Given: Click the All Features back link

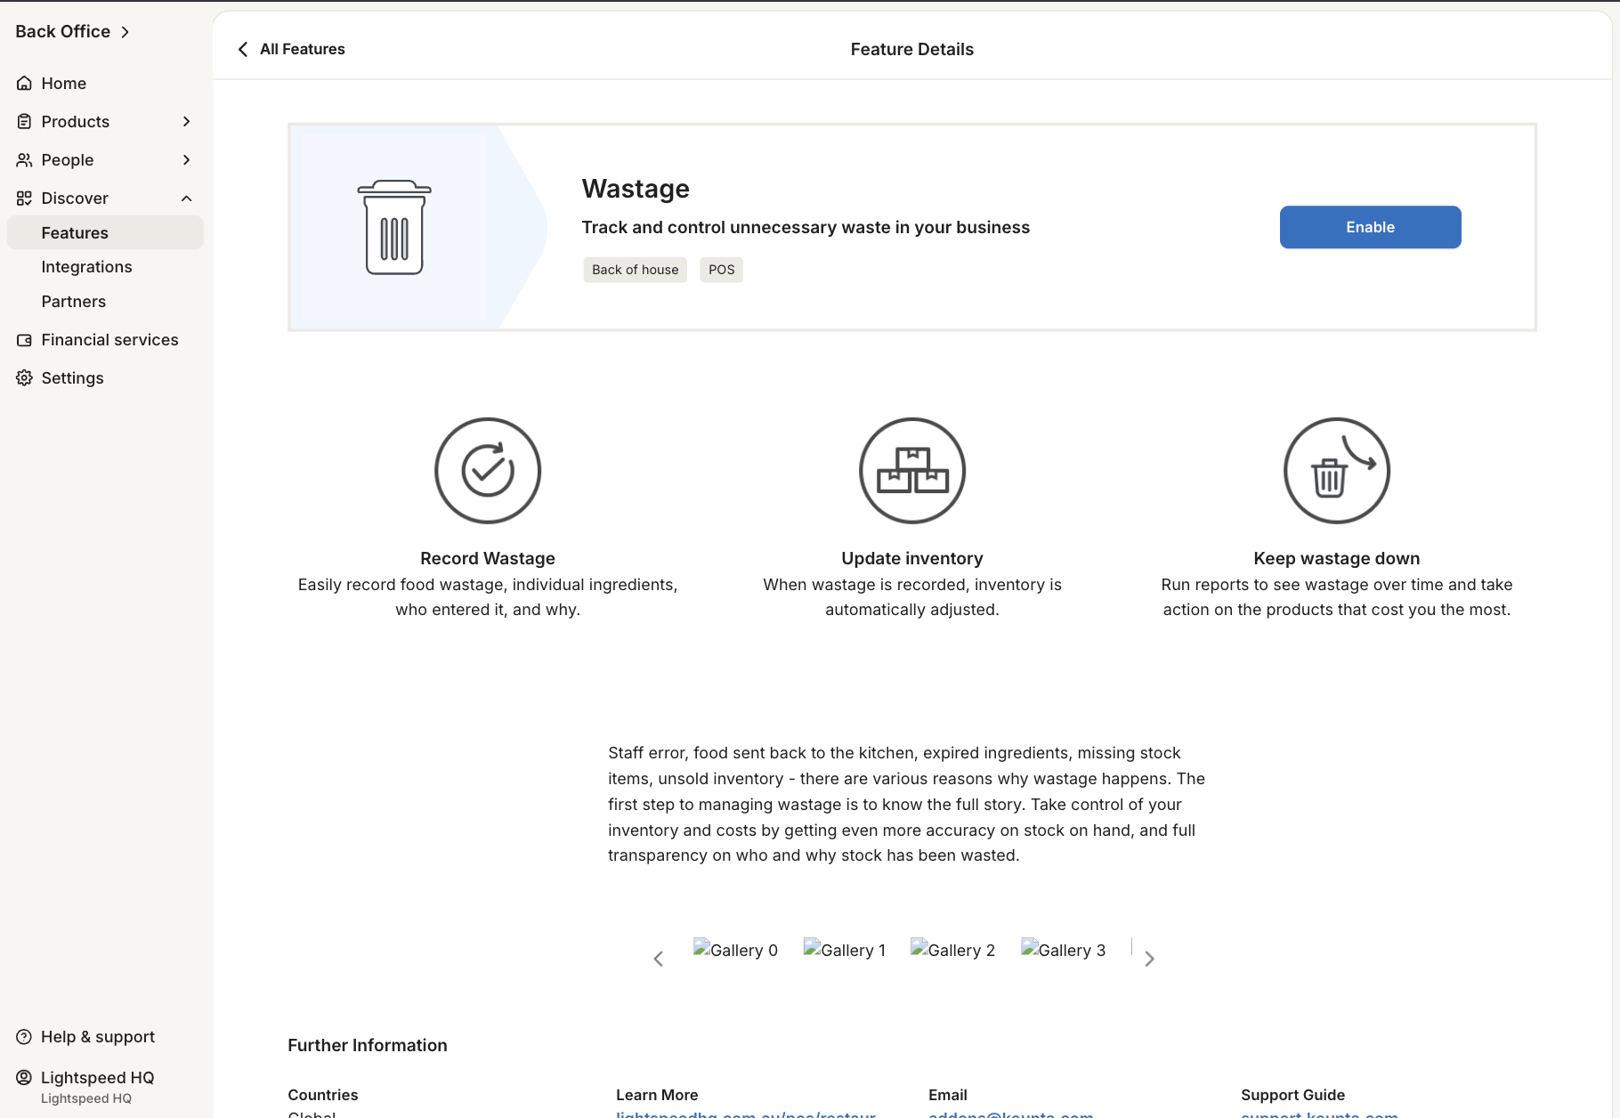Looking at the screenshot, I should coord(303,49).
